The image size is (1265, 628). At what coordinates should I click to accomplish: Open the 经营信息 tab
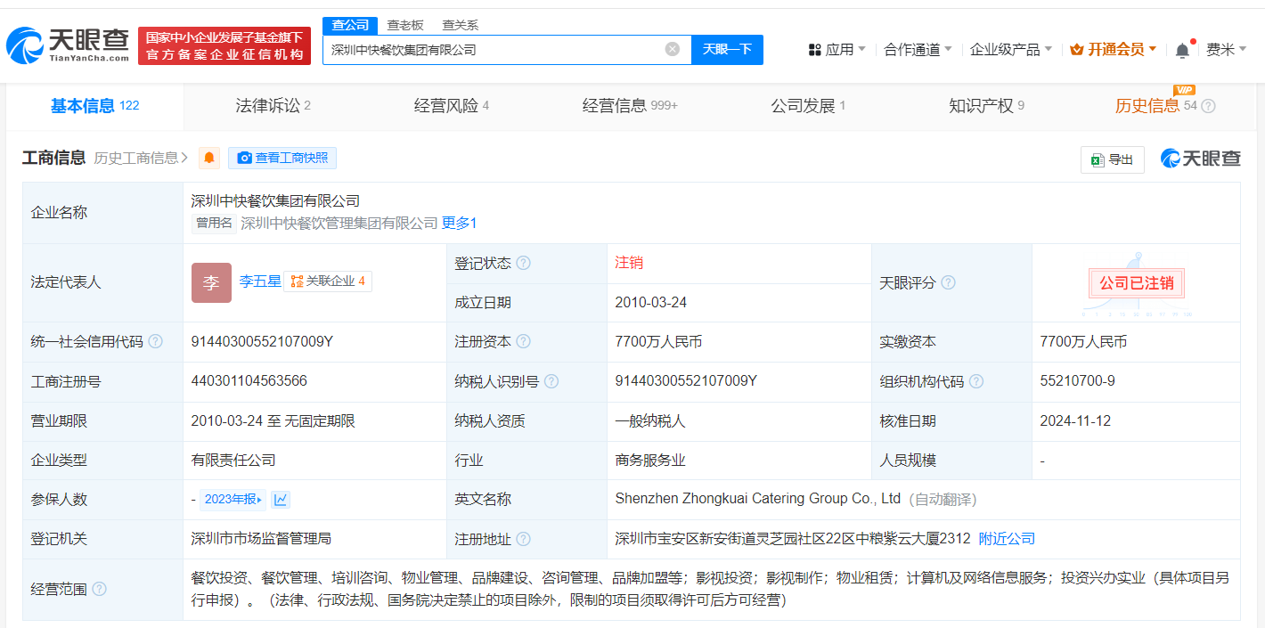630,106
